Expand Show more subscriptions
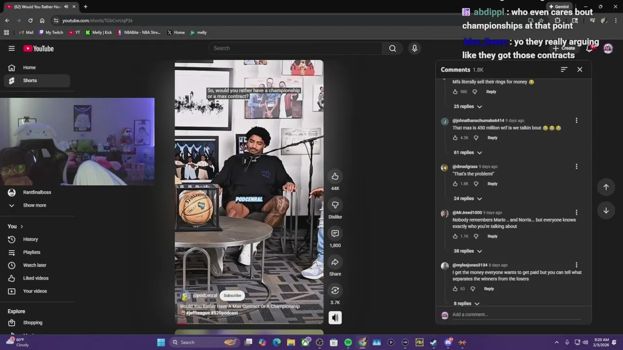Image resolution: width=623 pixels, height=350 pixels. (x=37, y=205)
